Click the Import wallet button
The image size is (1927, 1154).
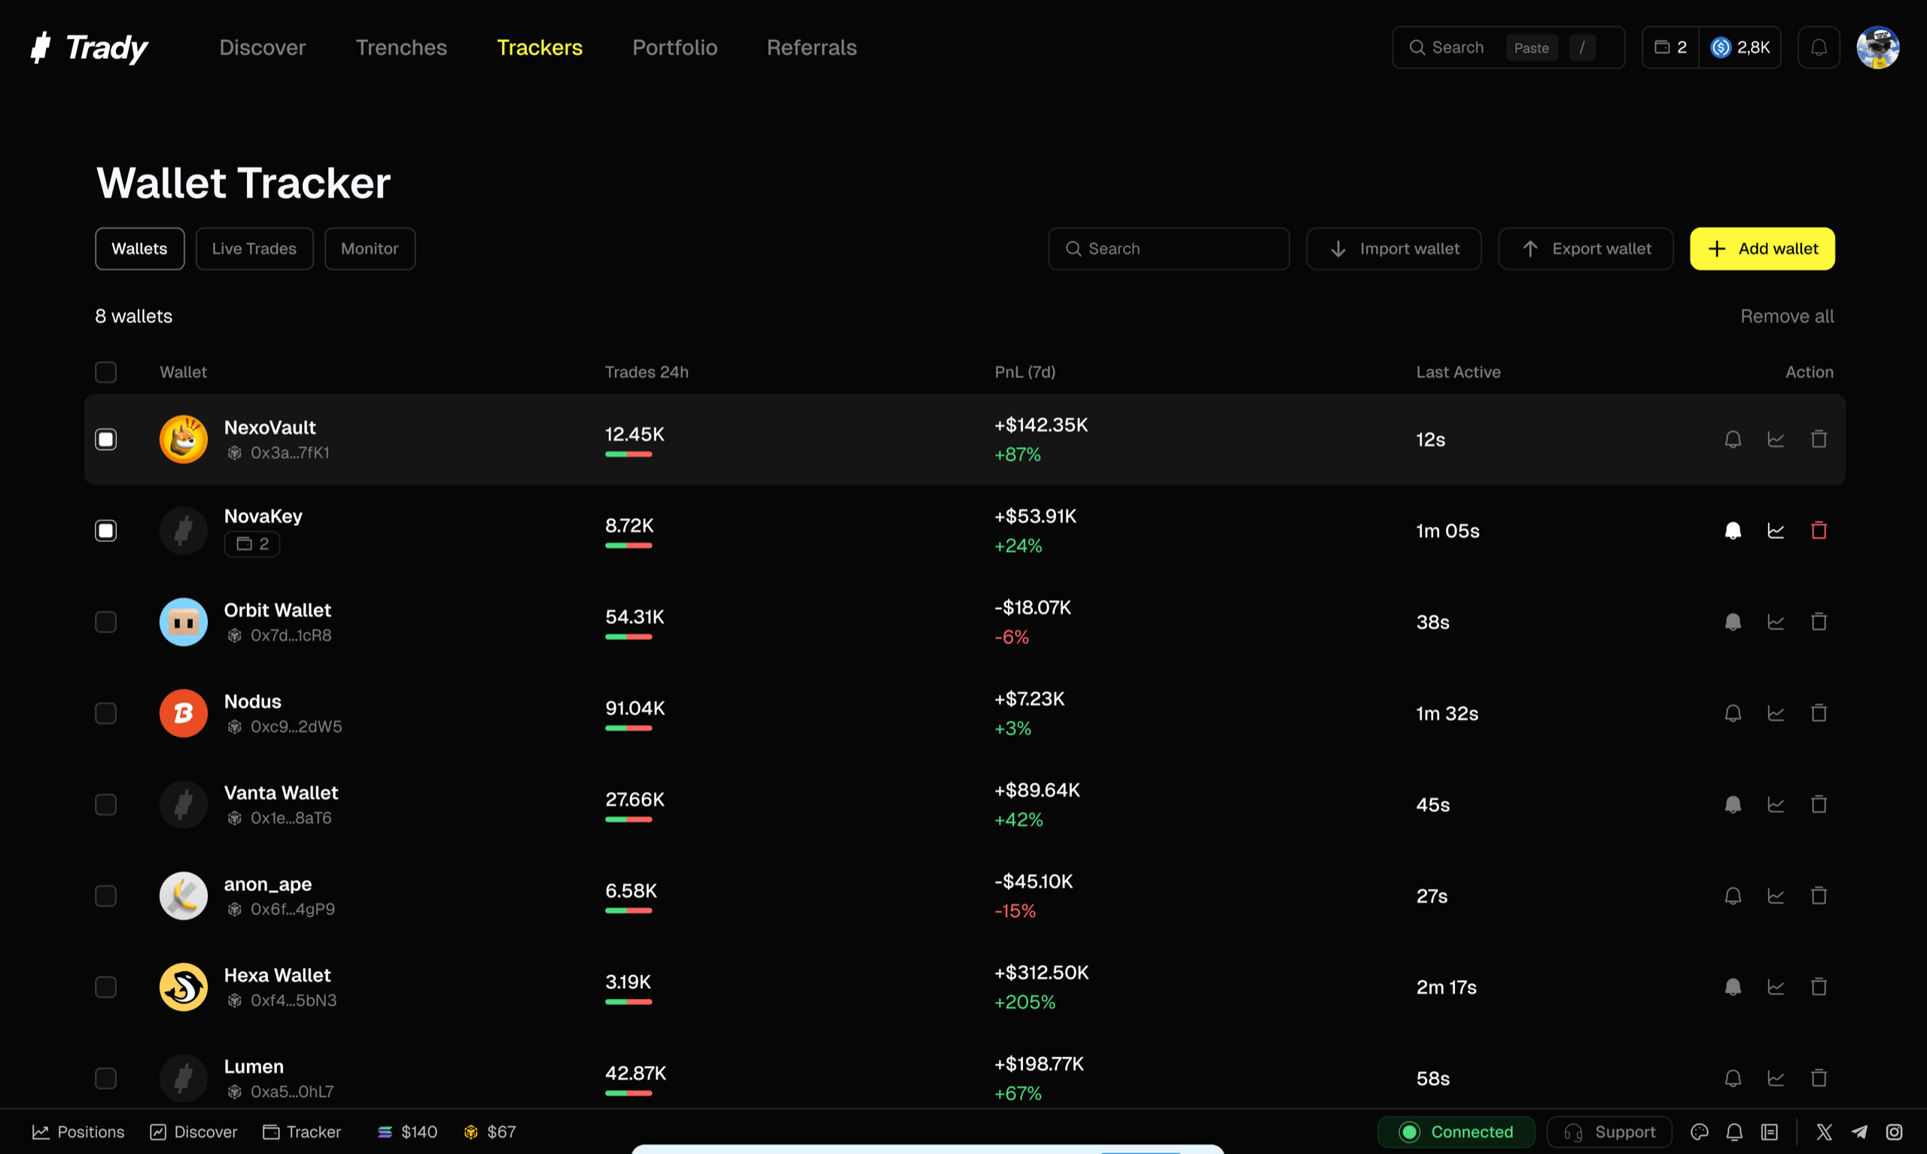(1394, 249)
